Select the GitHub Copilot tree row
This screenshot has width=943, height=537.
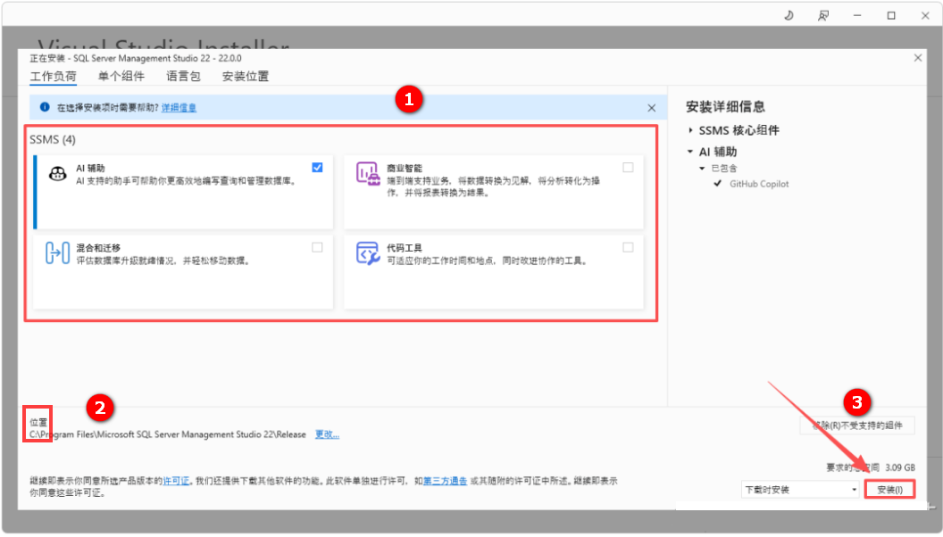(x=759, y=184)
